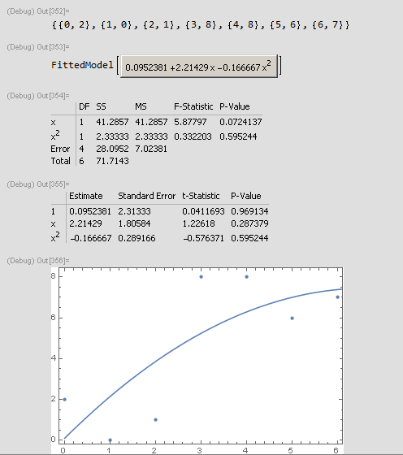Click the P-Value 0.287379
The image size is (403, 455).
[249, 223]
